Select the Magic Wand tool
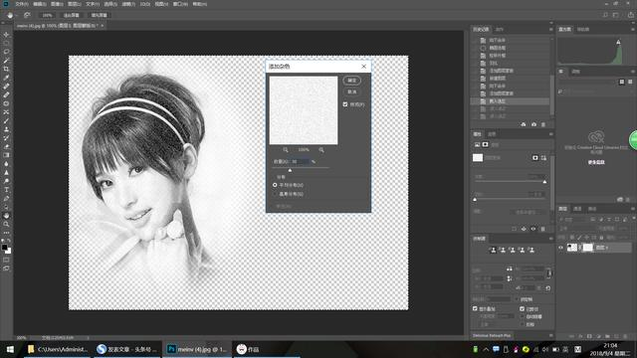The height and width of the screenshot is (358, 637). click(x=6, y=61)
